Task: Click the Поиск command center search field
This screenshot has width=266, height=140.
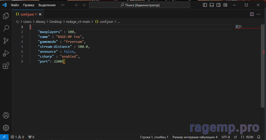Action: [139, 5]
